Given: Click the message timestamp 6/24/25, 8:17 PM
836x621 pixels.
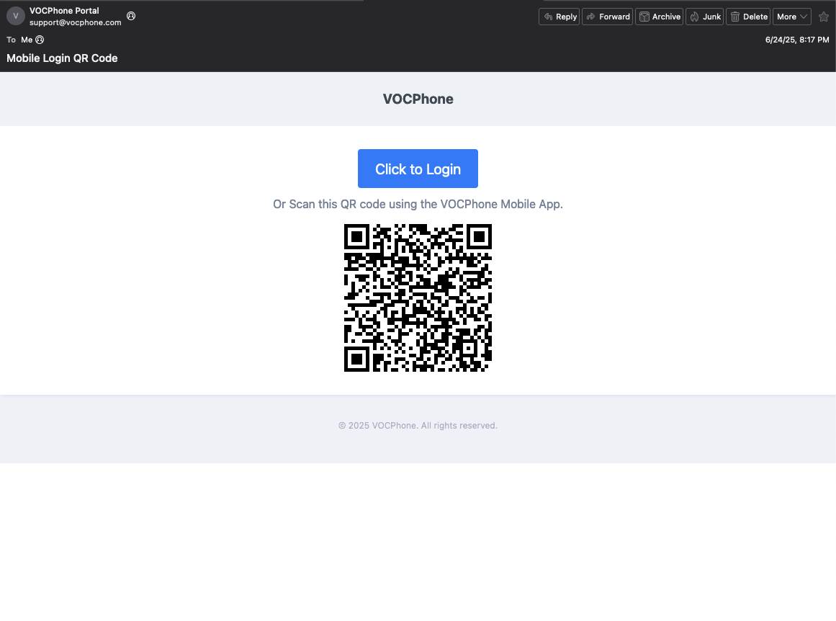Looking at the screenshot, I should coord(796,40).
